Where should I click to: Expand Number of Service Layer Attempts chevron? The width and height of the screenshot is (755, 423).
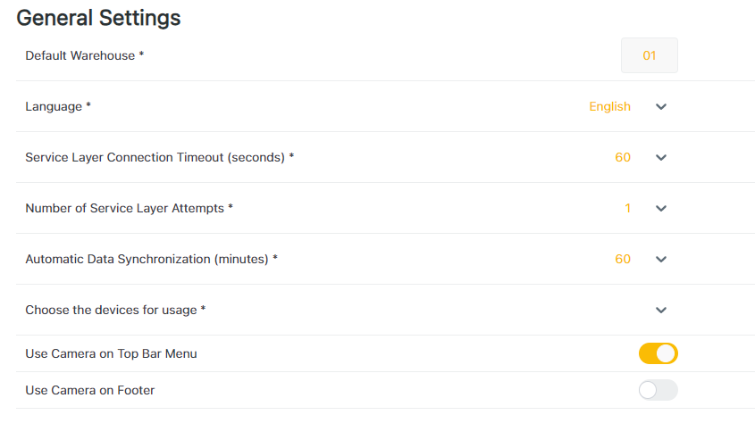(661, 209)
